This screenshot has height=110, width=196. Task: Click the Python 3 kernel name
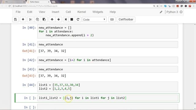172,12
